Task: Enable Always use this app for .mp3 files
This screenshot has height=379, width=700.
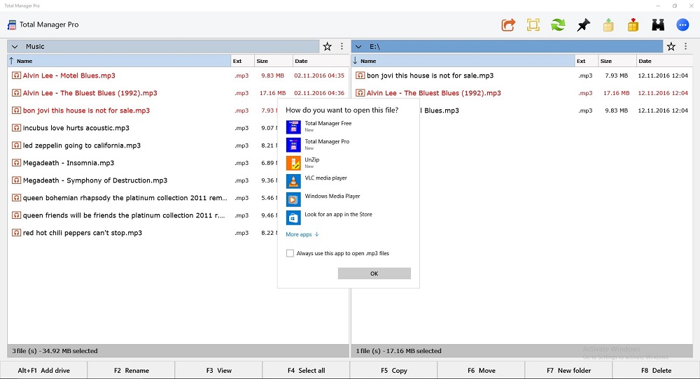Action: [x=290, y=253]
